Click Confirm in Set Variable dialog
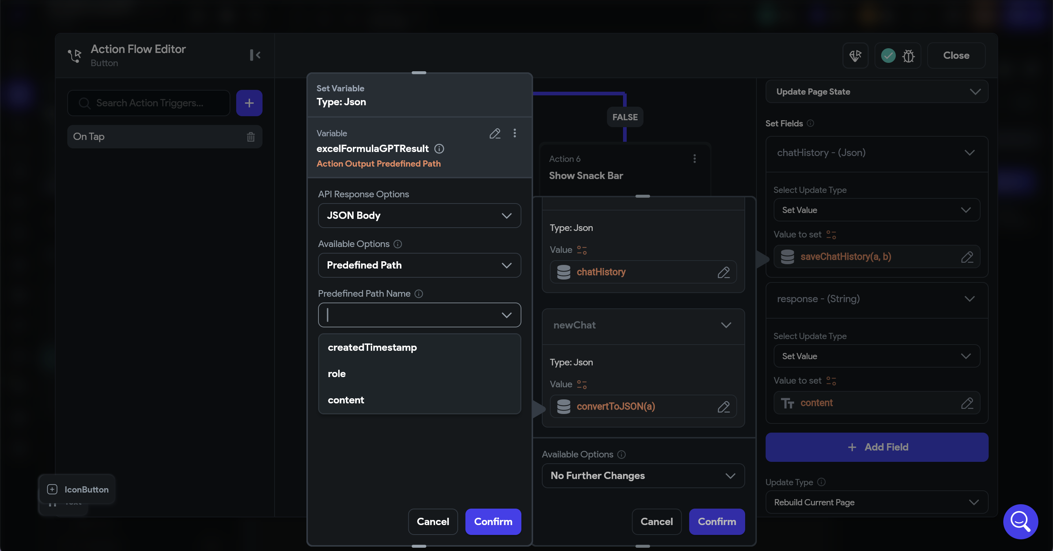Screen dimensions: 1053x551 pos(493,522)
